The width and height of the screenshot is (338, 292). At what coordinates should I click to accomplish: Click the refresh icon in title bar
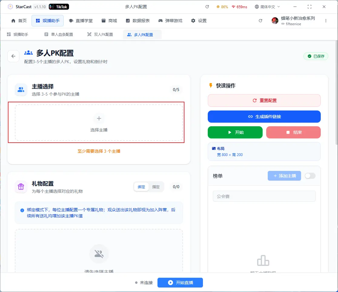click(x=207, y=7)
